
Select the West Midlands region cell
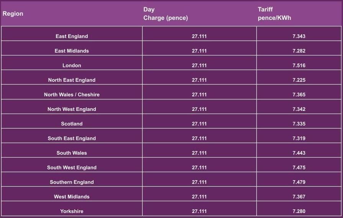[x=72, y=197]
